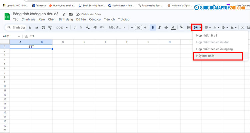The height and width of the screenshot is (133, 250).
Task: Click the print icon
Action: (x=43, y=28)
